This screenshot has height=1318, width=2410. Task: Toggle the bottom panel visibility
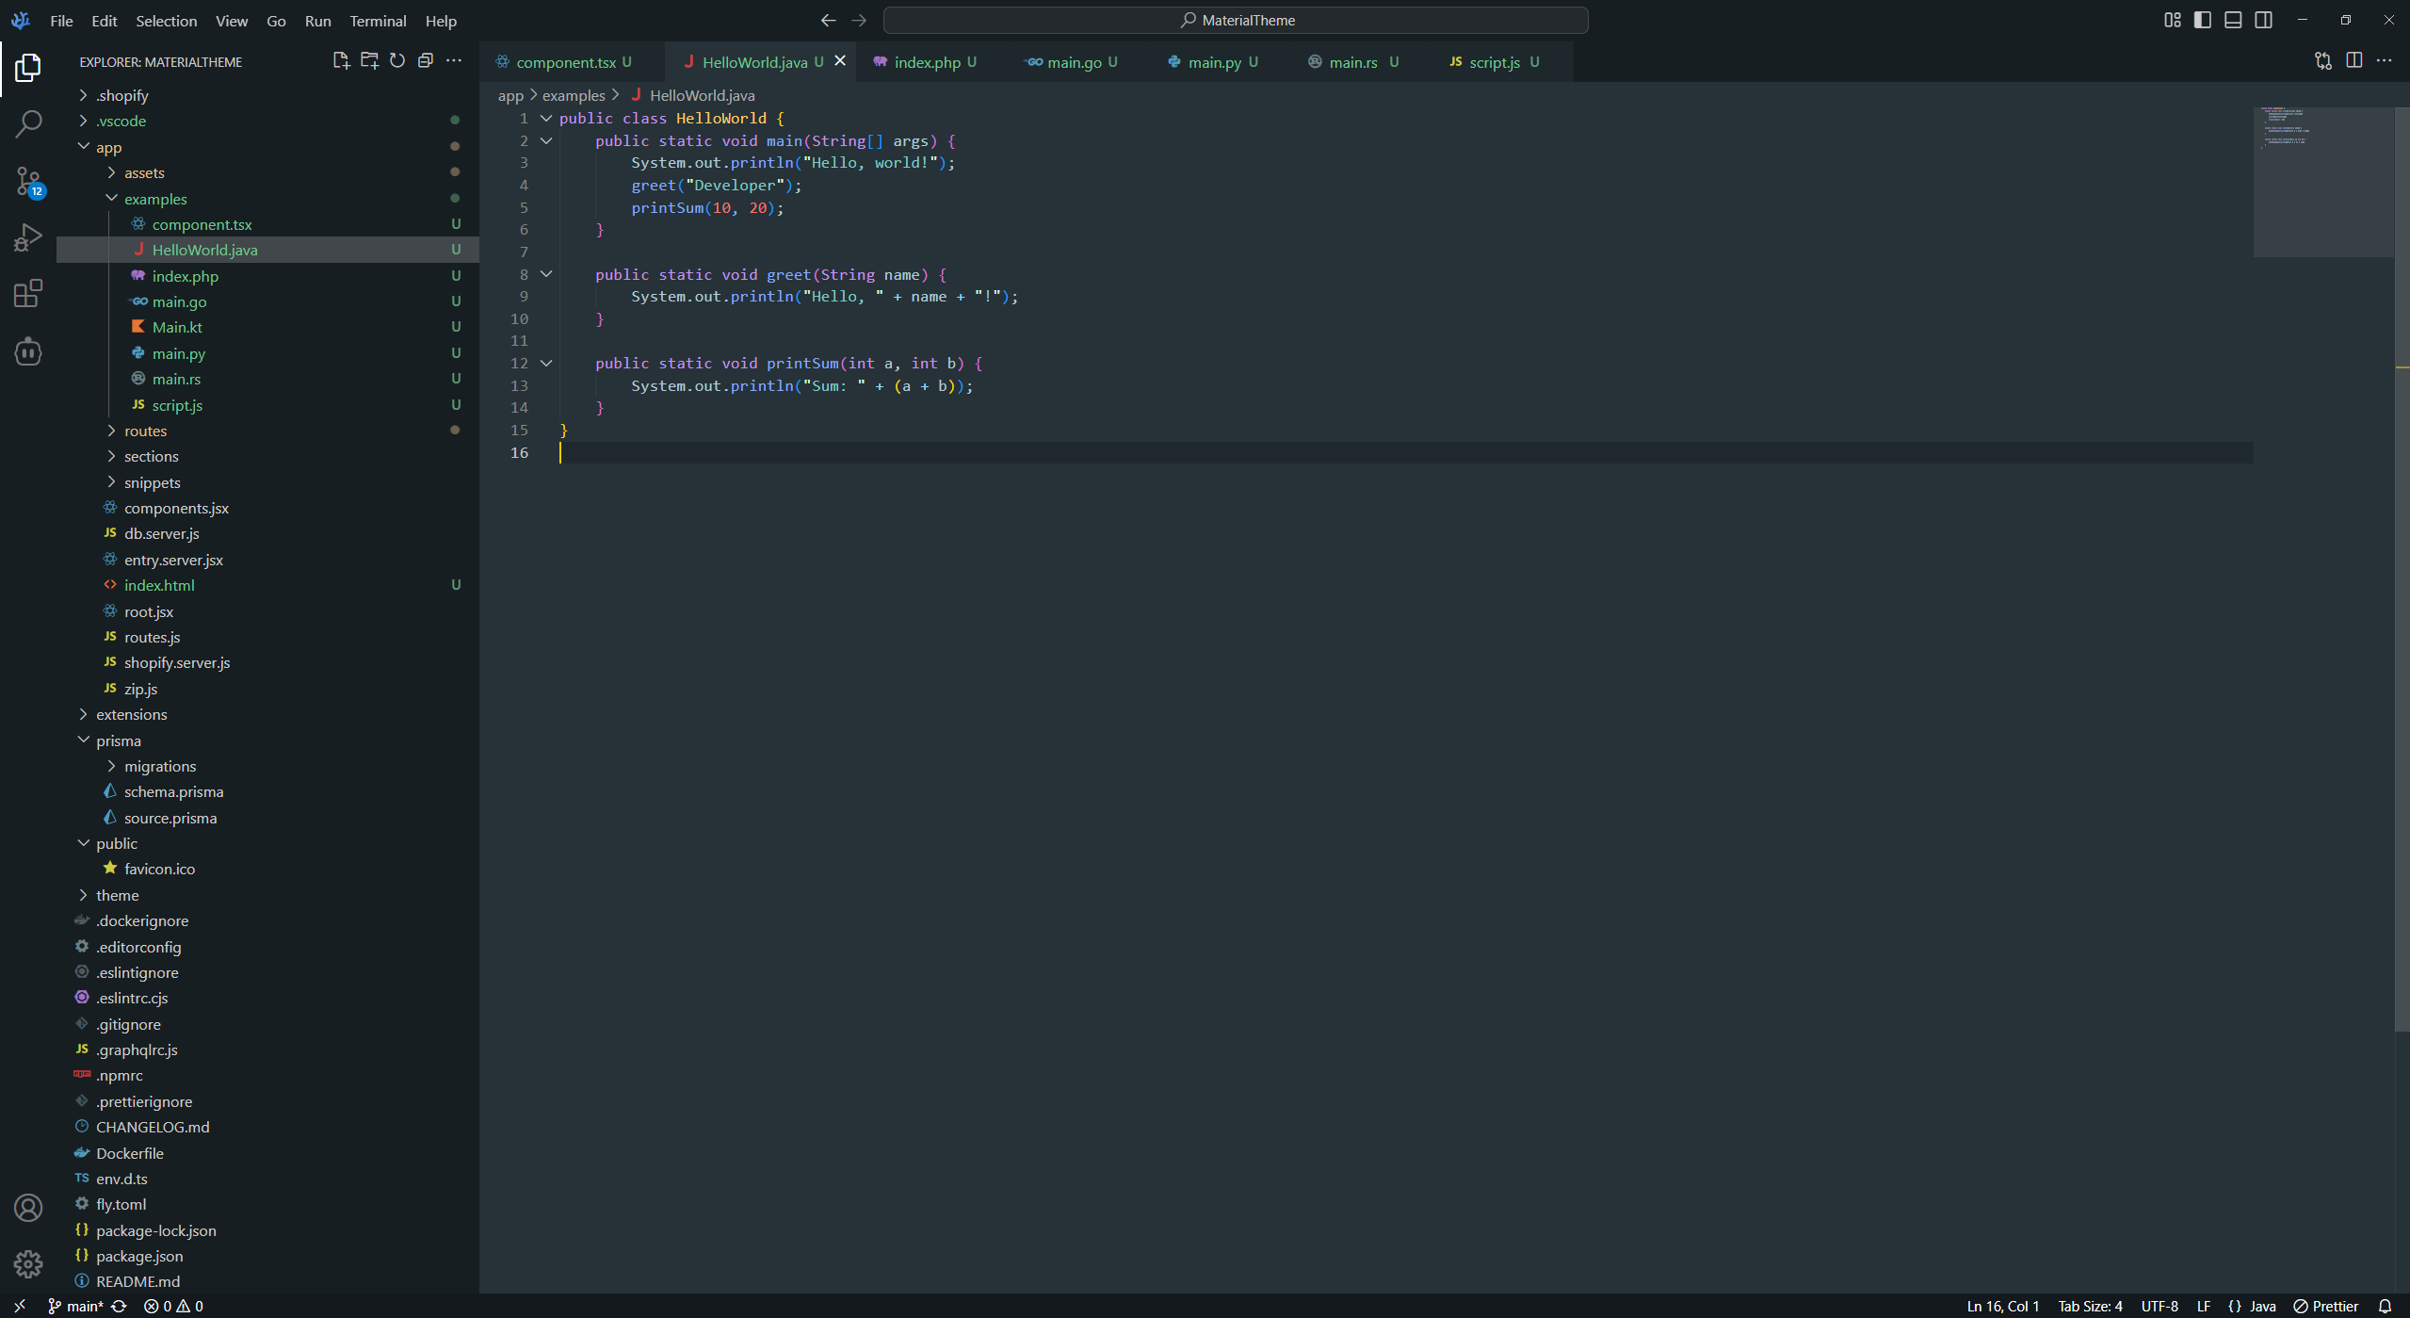tap(2232, 20)
